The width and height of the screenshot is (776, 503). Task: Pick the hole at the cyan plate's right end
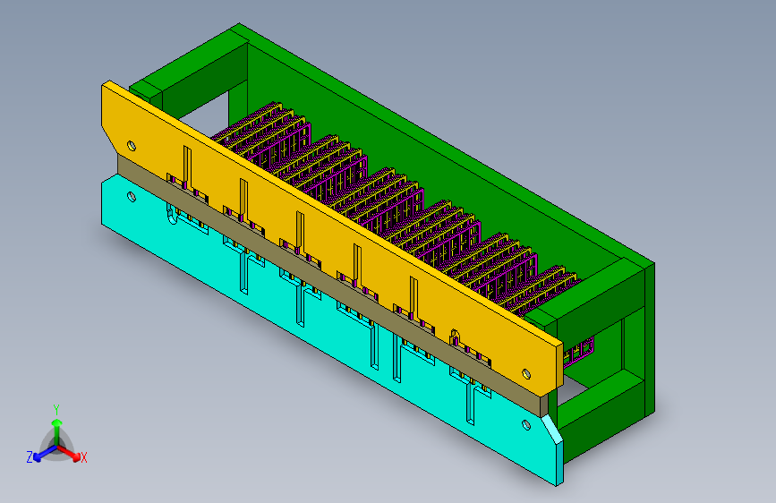526,425
